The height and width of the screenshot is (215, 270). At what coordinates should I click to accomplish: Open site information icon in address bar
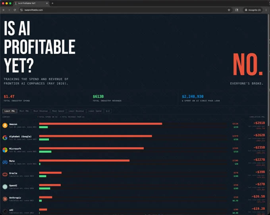coord(21,10)
